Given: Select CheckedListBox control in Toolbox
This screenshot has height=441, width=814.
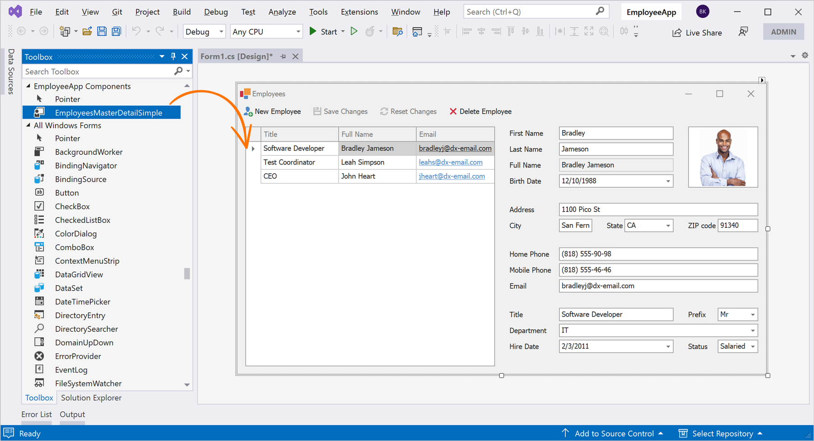Looking at the screenshot, I should point(82,220).
